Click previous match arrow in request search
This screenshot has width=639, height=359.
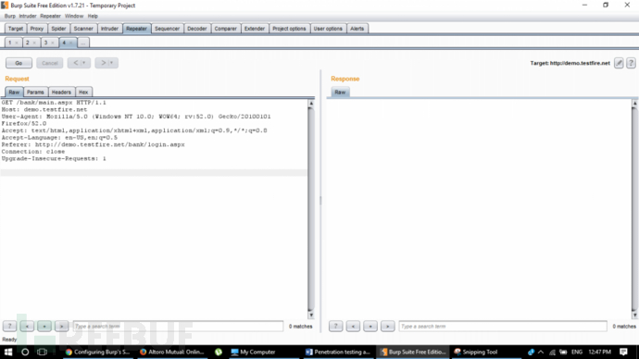27,326
